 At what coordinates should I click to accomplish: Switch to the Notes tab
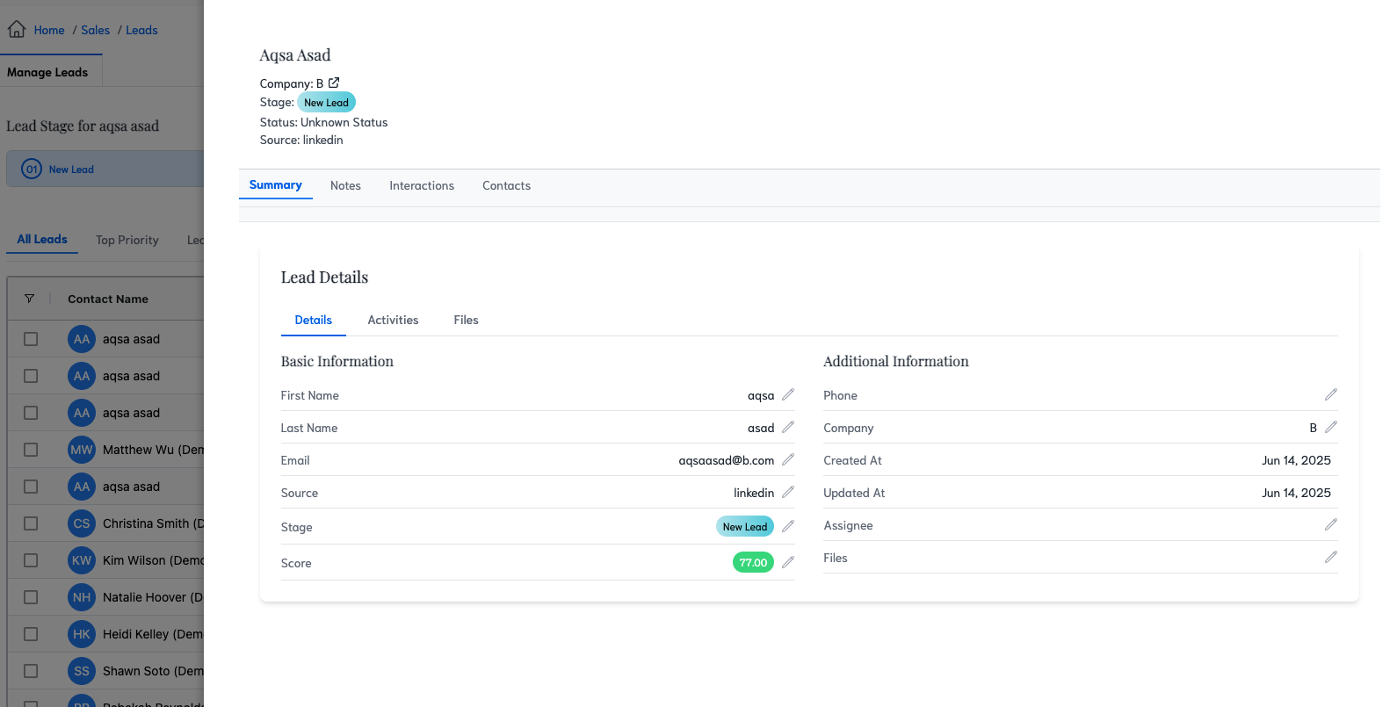point(345,185)
